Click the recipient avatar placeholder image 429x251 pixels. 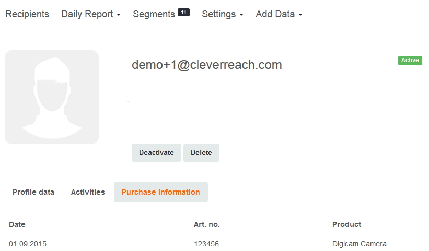pyautogui.click(x=52, y=97)
